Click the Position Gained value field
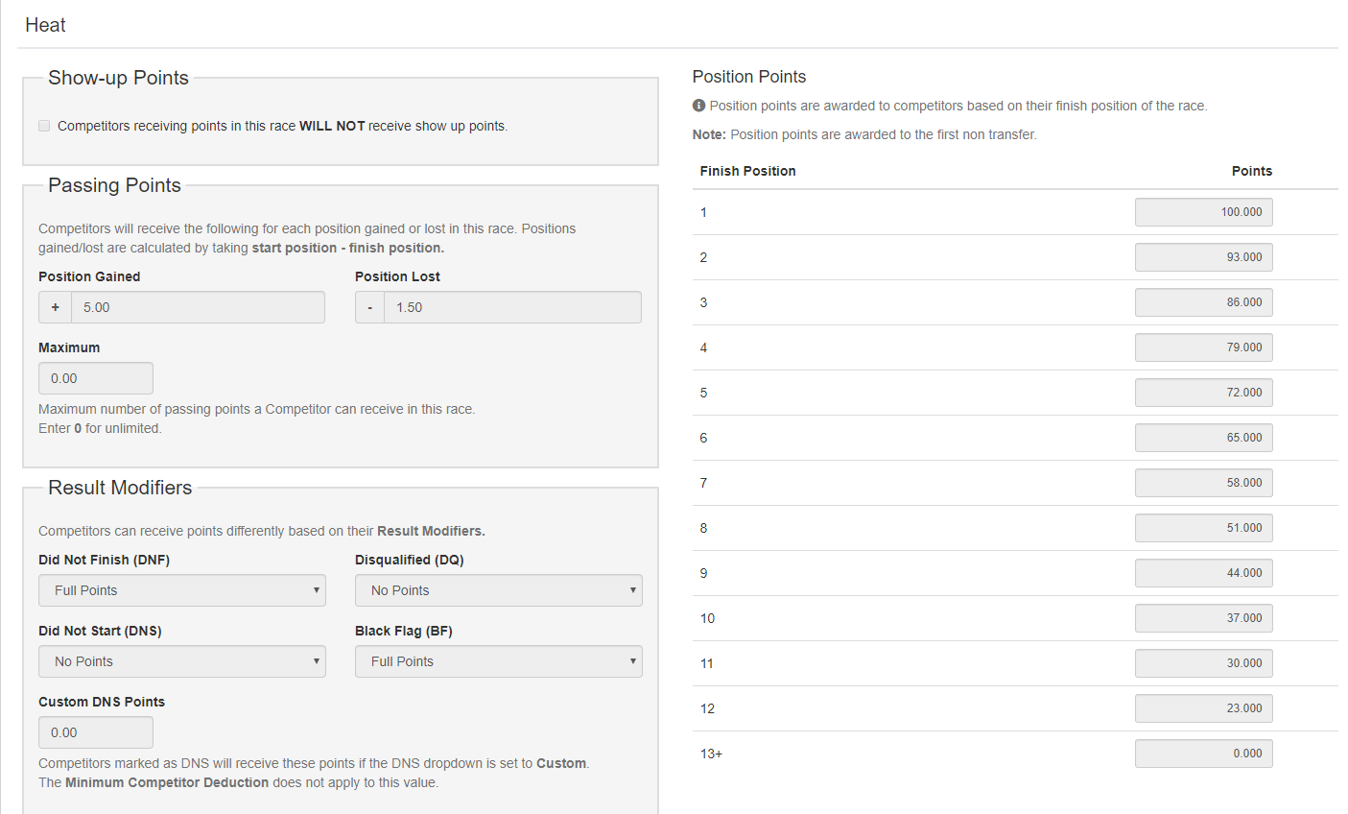 coord(198,307)
